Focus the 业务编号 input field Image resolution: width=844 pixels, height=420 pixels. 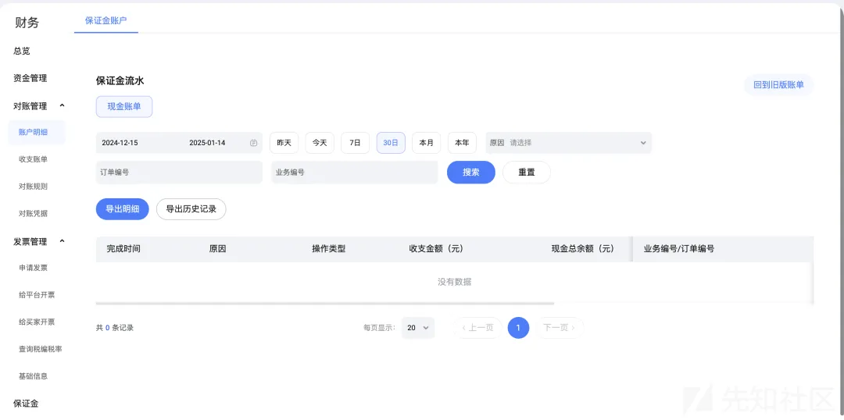click(355, 172)
